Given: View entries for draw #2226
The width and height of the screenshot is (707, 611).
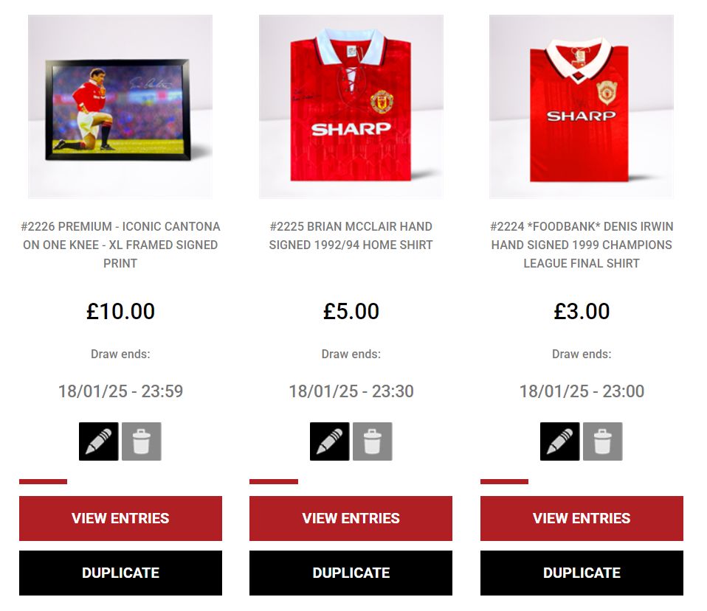Looking at the screenshot, I should point(120,518).
